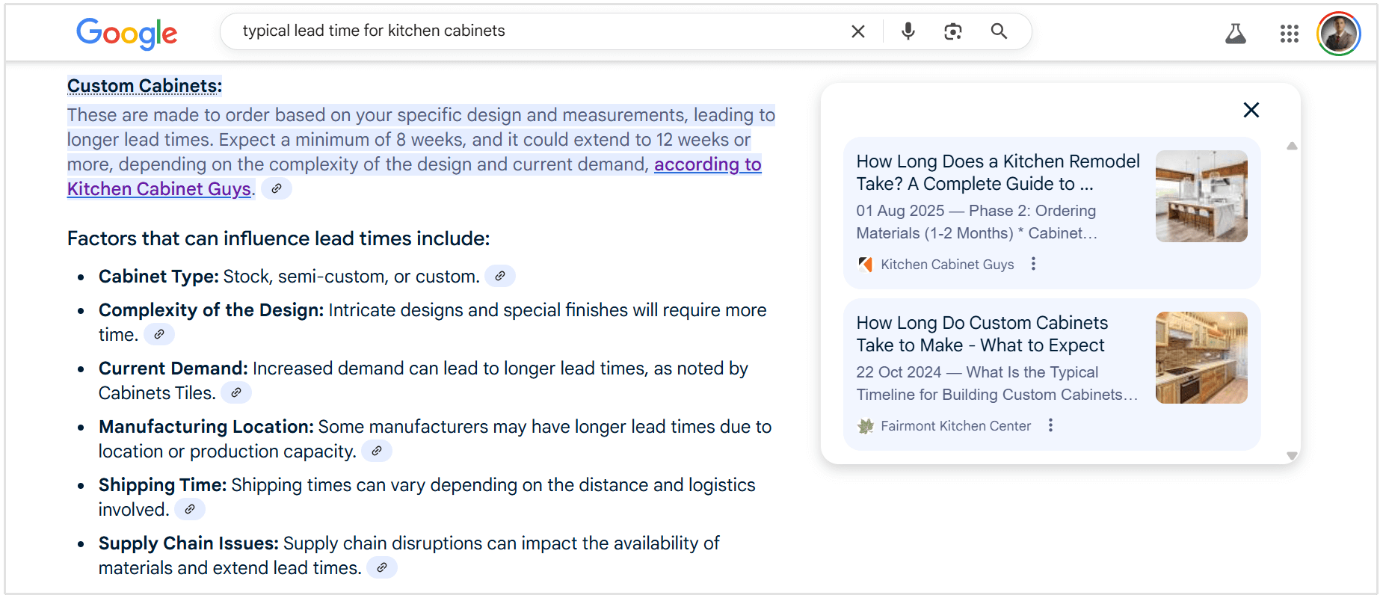Click source chip after Supply Chain Issues bullet
Image resolution: width=1383 pixels, height=598 pixels.
(382, 567)
